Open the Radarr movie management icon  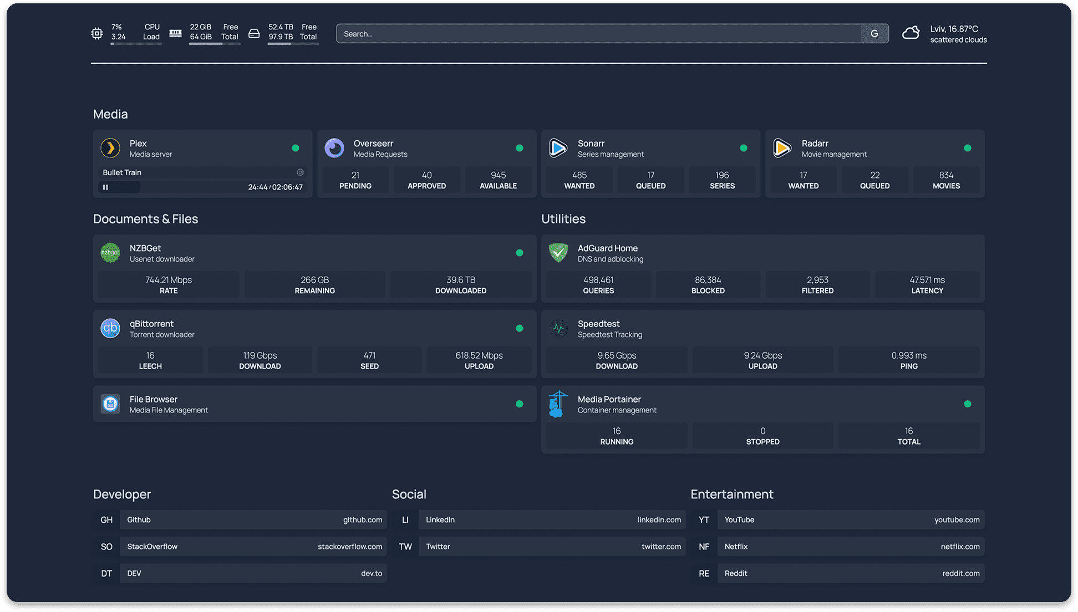coord(782,148)
